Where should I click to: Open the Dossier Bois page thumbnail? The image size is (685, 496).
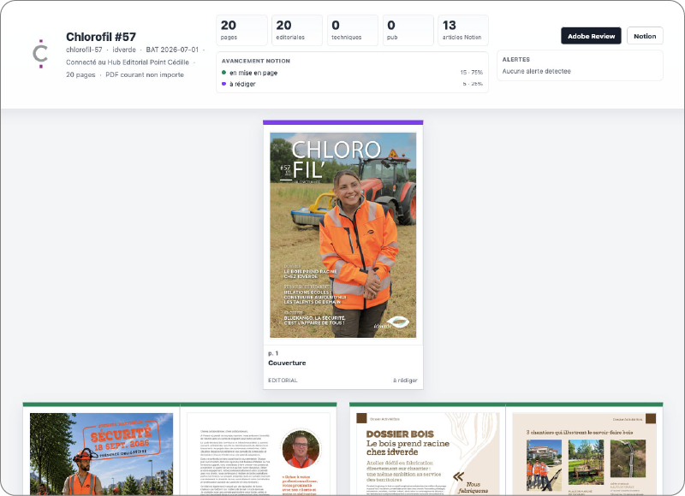pos(427,454)
